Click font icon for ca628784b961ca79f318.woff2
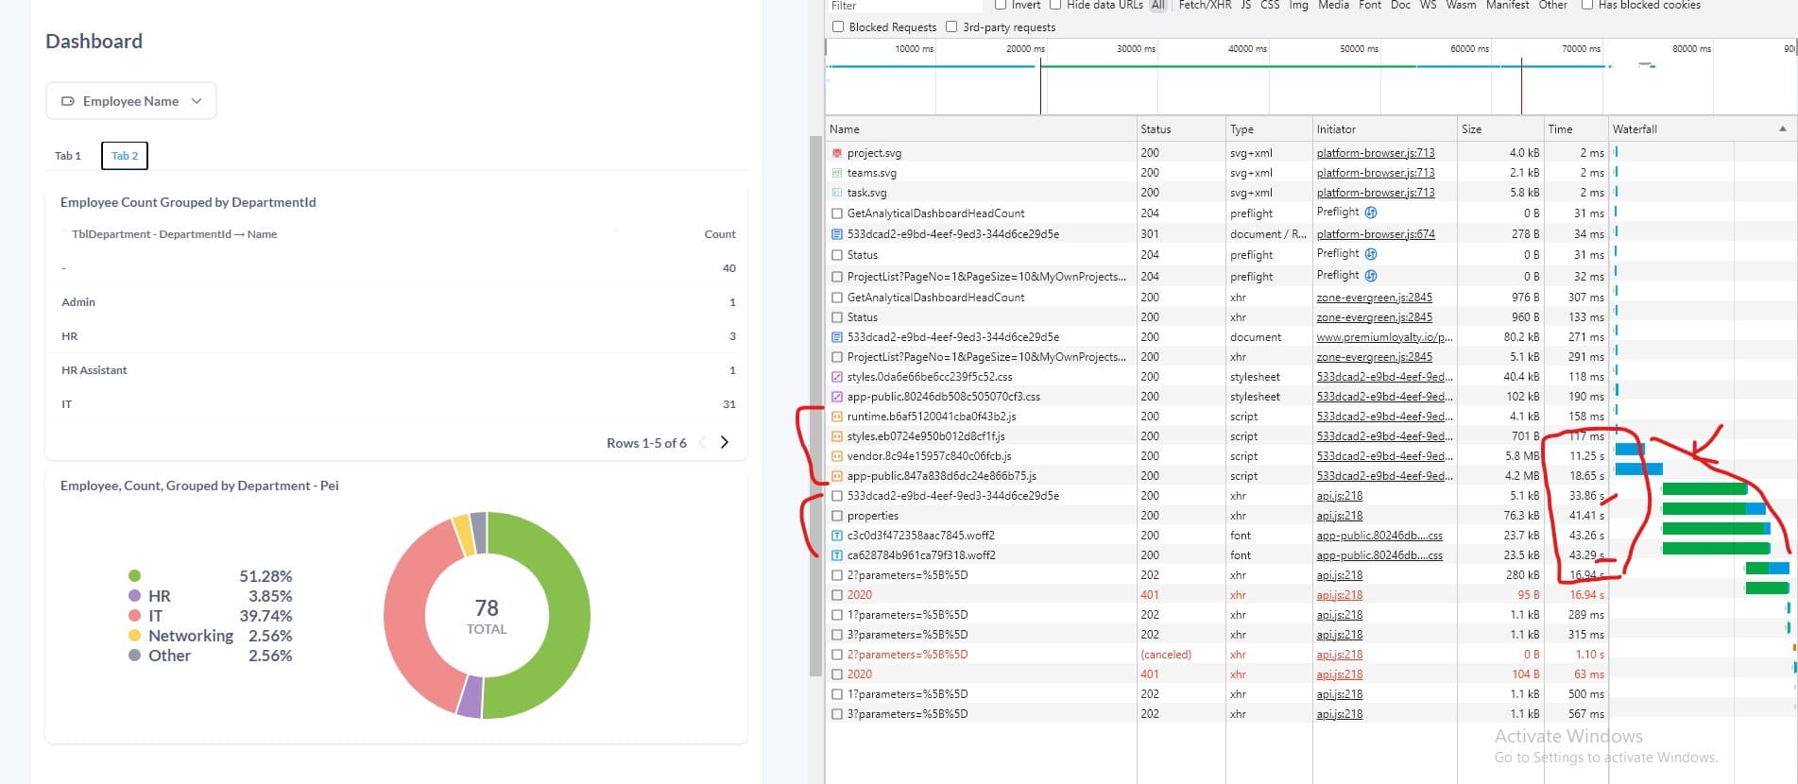The width and height of the screenshot is (1798, 784). click(836, 555)
